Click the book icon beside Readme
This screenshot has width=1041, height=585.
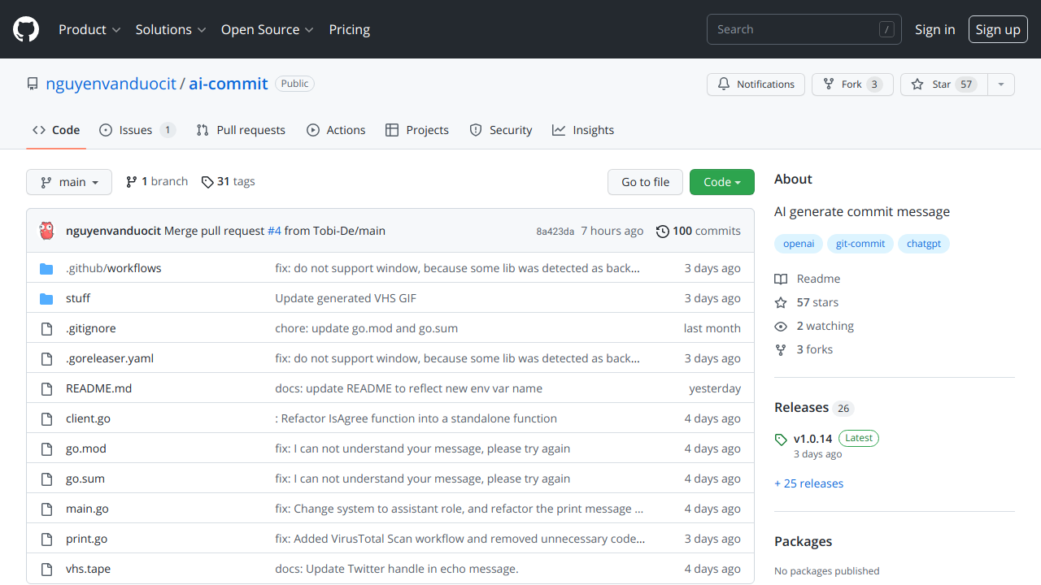pyautogui.click(x=781, y=279)
